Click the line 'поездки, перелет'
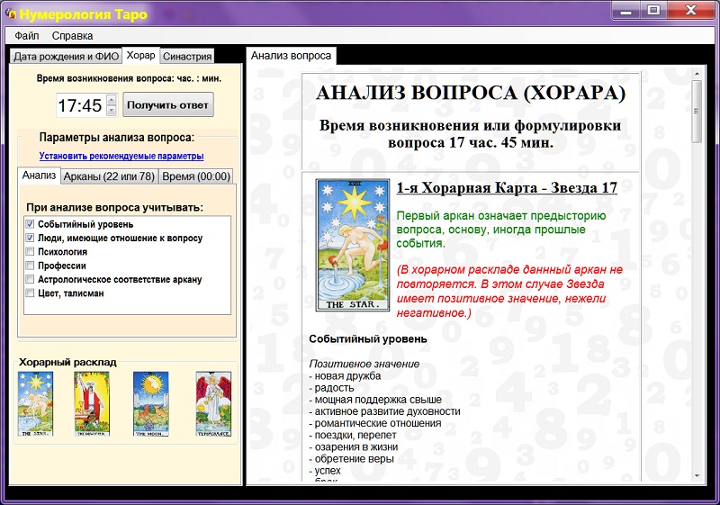 pos(352,435)
